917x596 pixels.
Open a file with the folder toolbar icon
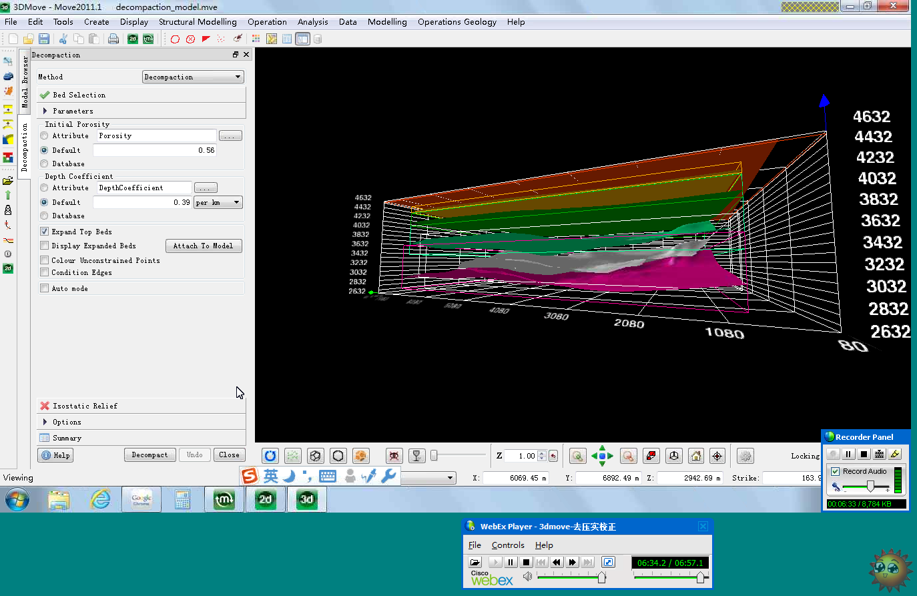click(x=28, y=39)
